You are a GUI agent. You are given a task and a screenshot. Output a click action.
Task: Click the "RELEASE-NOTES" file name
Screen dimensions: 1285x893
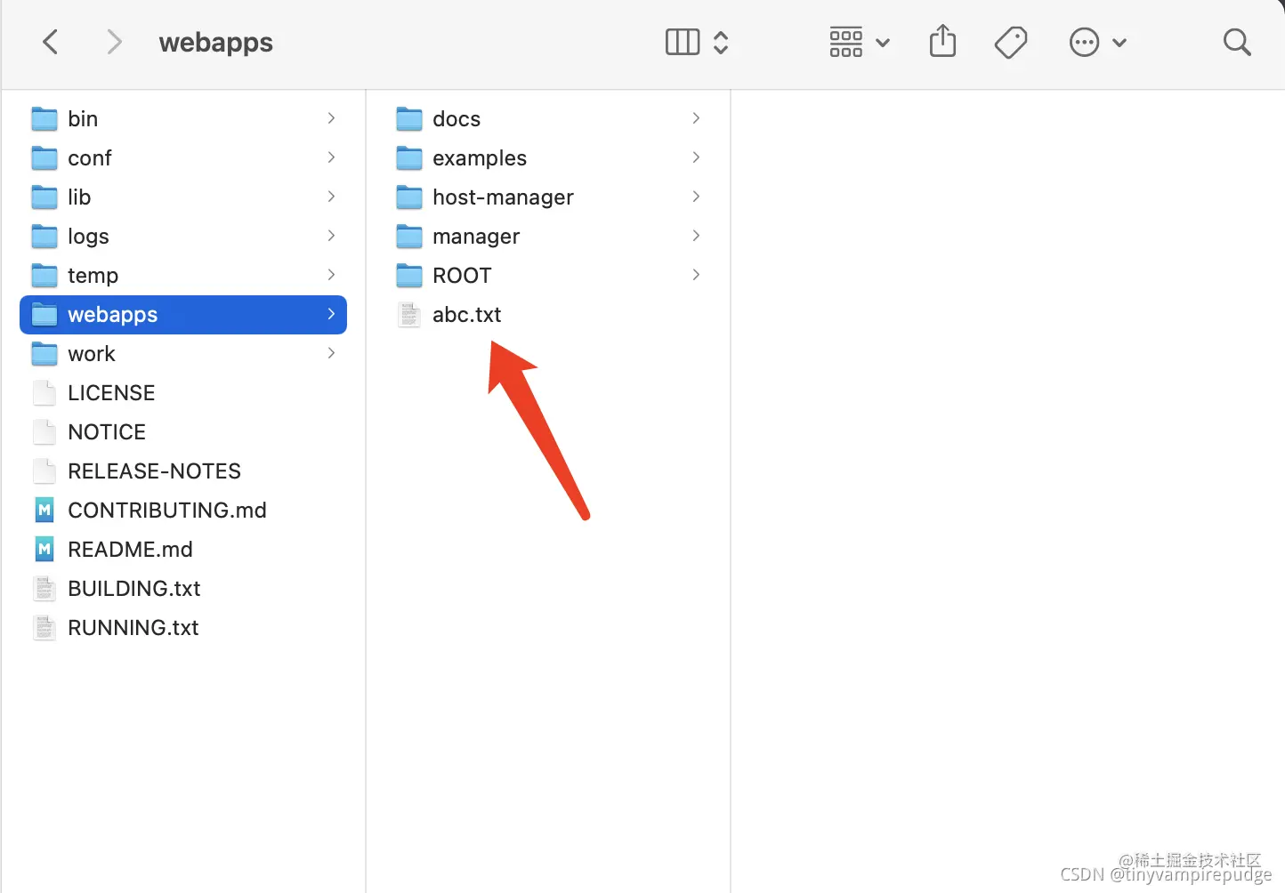click(155, 471)
